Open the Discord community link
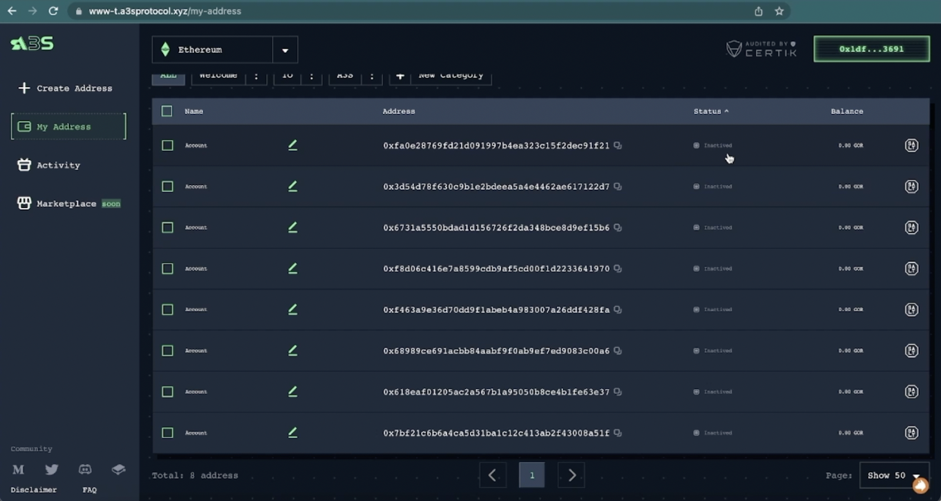Viewport: 941px width, 501px height. [x=85, y=469]
